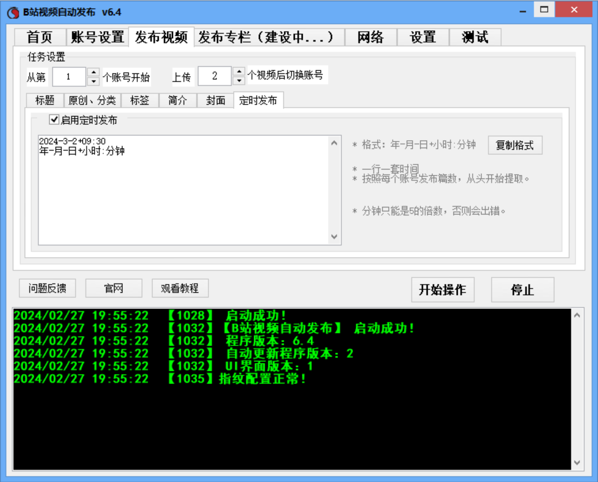Click the 2024-3-2+09:30 schedule line
Screen dimensions: 598x482
[72, 141]
